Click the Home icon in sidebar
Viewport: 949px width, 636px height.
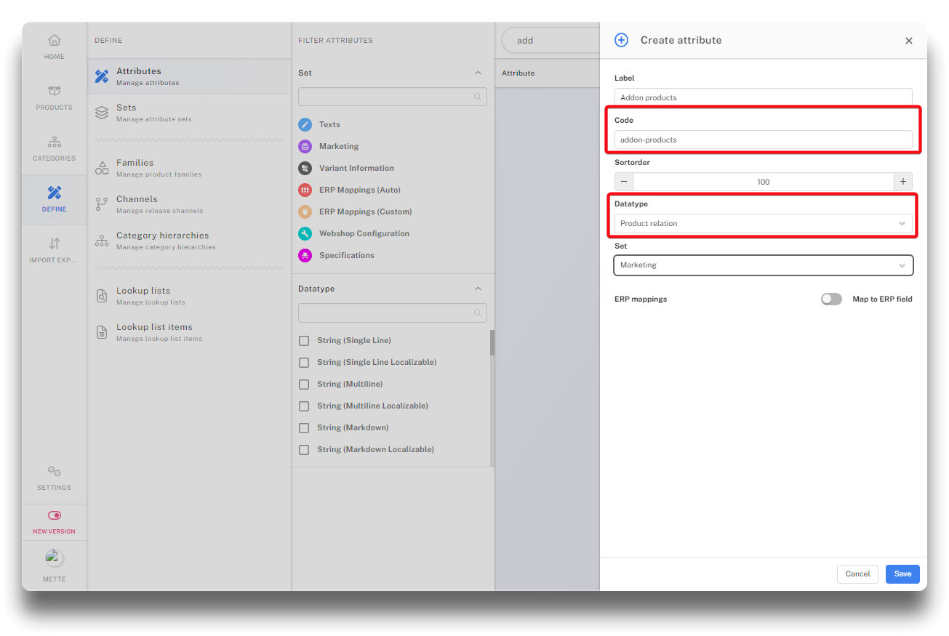pyautogui.click(x=54, y=41)
